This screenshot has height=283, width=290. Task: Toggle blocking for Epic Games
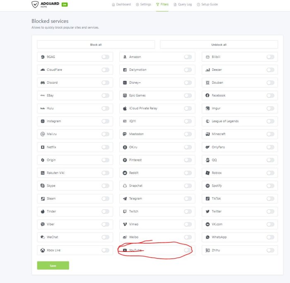tap(188, 95)
